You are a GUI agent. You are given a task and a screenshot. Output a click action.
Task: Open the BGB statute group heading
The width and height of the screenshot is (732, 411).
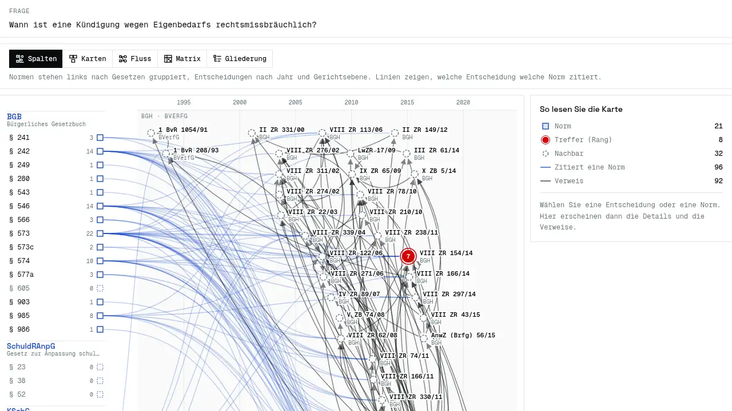pyautogui.click(x=14, y=116)
